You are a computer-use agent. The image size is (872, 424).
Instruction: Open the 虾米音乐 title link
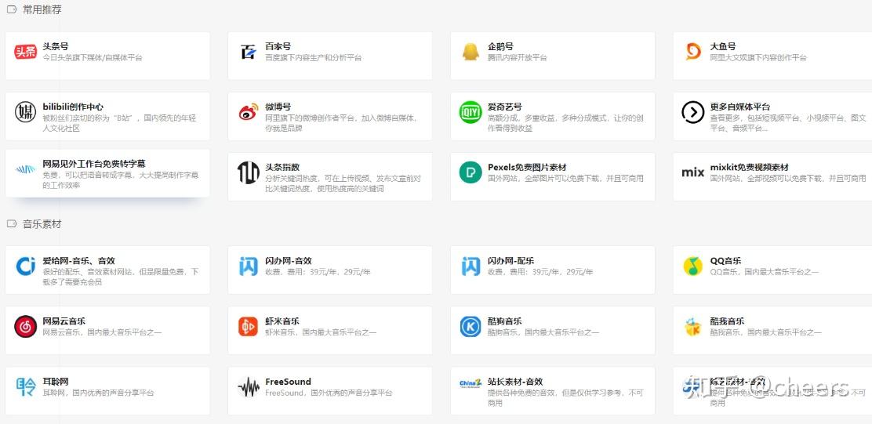click(x=282, y=321)
